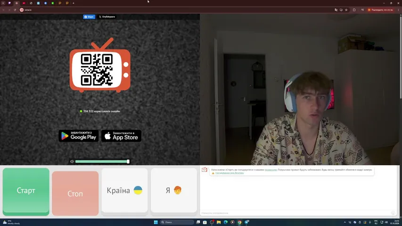The image size is (402, 226).
Task: Expand the browser tab search dropdown
Action: point(3,3)
